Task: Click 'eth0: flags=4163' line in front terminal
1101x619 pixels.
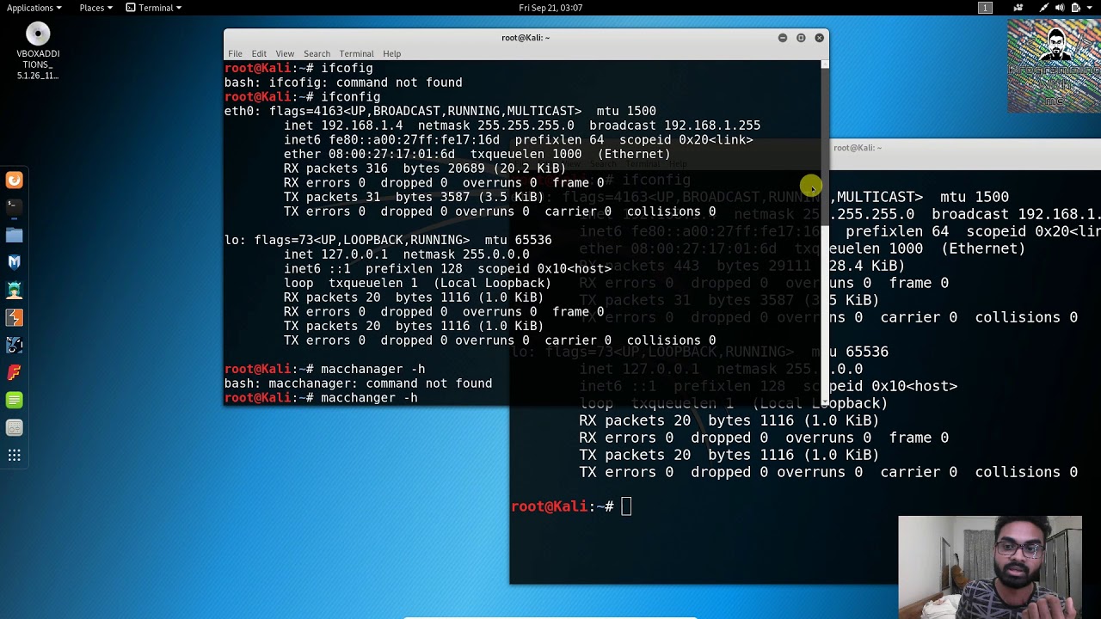Action: 440,111
